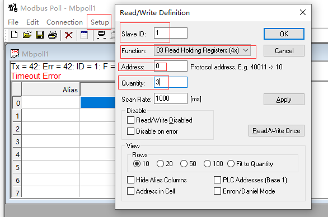328x217 pixels.
Task: Tick the Disable on error checkbox
Action: click(x=130, y=131)
